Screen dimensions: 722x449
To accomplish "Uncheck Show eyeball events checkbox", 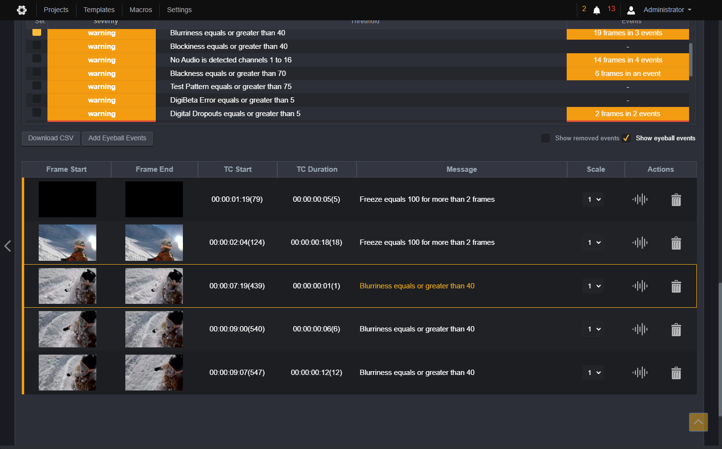I will pyautogui.click(x=626, y=138).
